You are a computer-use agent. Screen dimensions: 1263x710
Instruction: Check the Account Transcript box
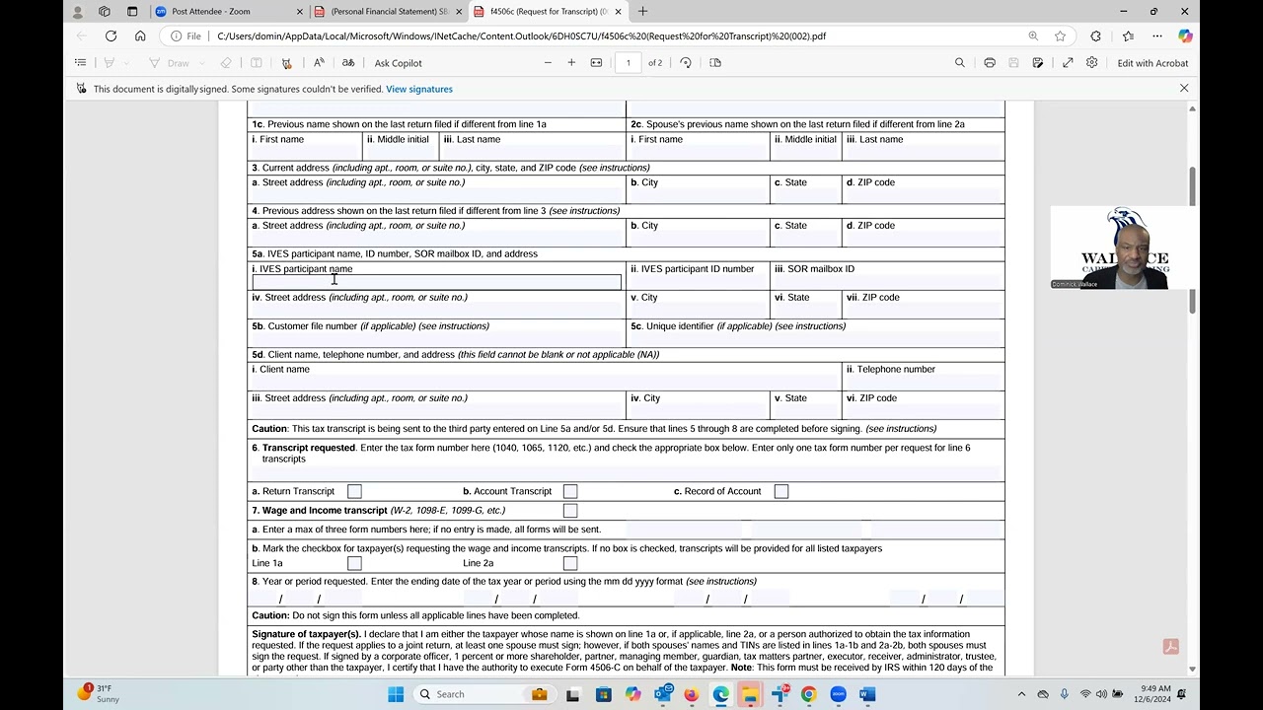tap(570, 491)
